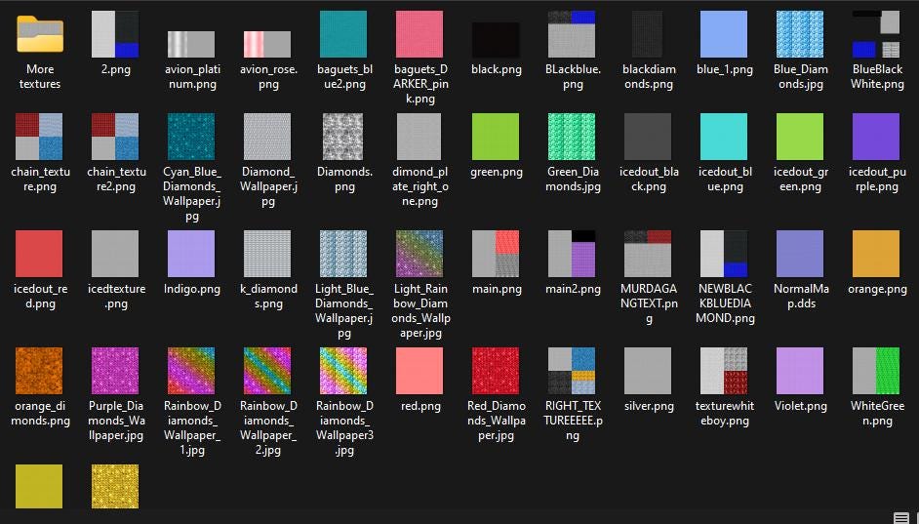Select Purple_Diamonds_Wallpaper.jpg thumbnail
The width and height of the screenshot is (919, 524).
point(115,371)
